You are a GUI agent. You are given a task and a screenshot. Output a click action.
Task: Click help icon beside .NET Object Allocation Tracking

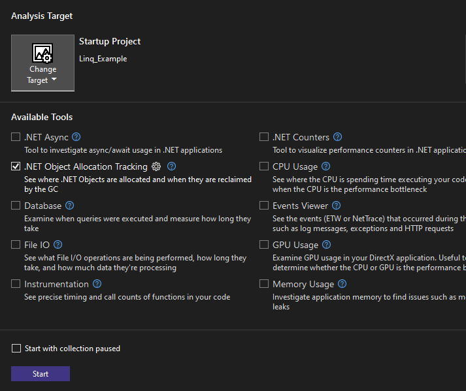(x=171, y=166)
